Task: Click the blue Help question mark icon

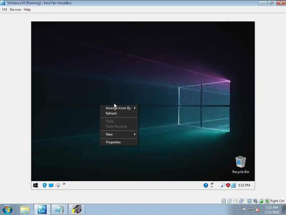Action: [206, 185]
